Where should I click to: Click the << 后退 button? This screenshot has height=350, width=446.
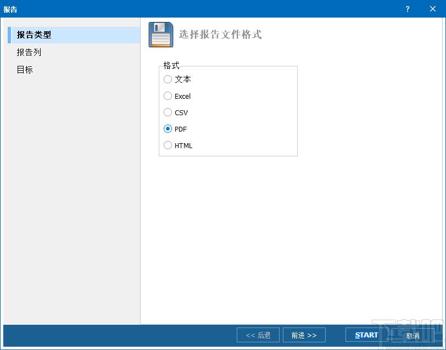[x=258, y=335]
